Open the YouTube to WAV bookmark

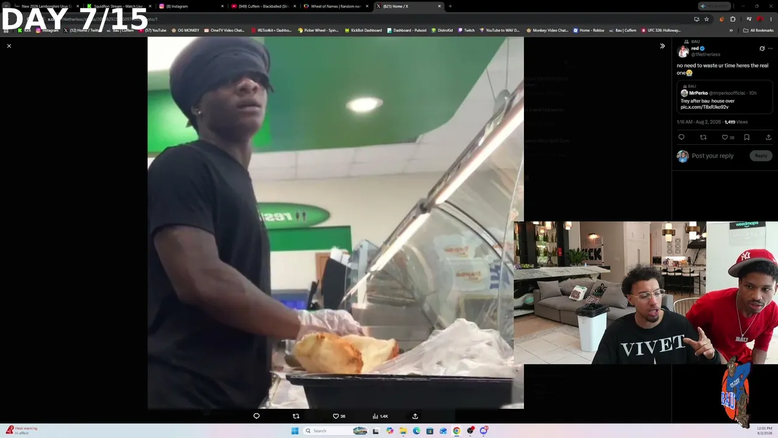point(501,30)
